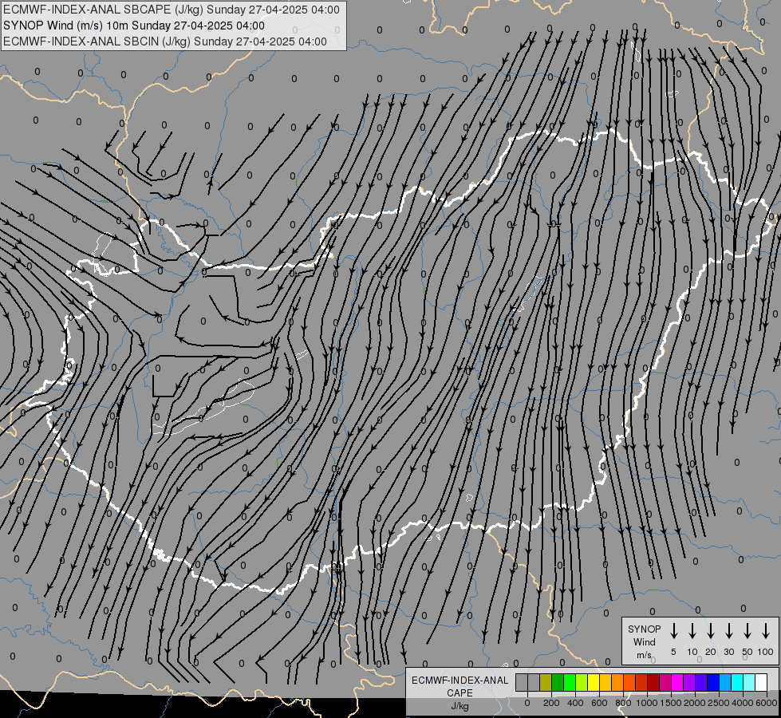Click the J/kg unit label in legend
The image size is (781, 718).
(460, 706)
